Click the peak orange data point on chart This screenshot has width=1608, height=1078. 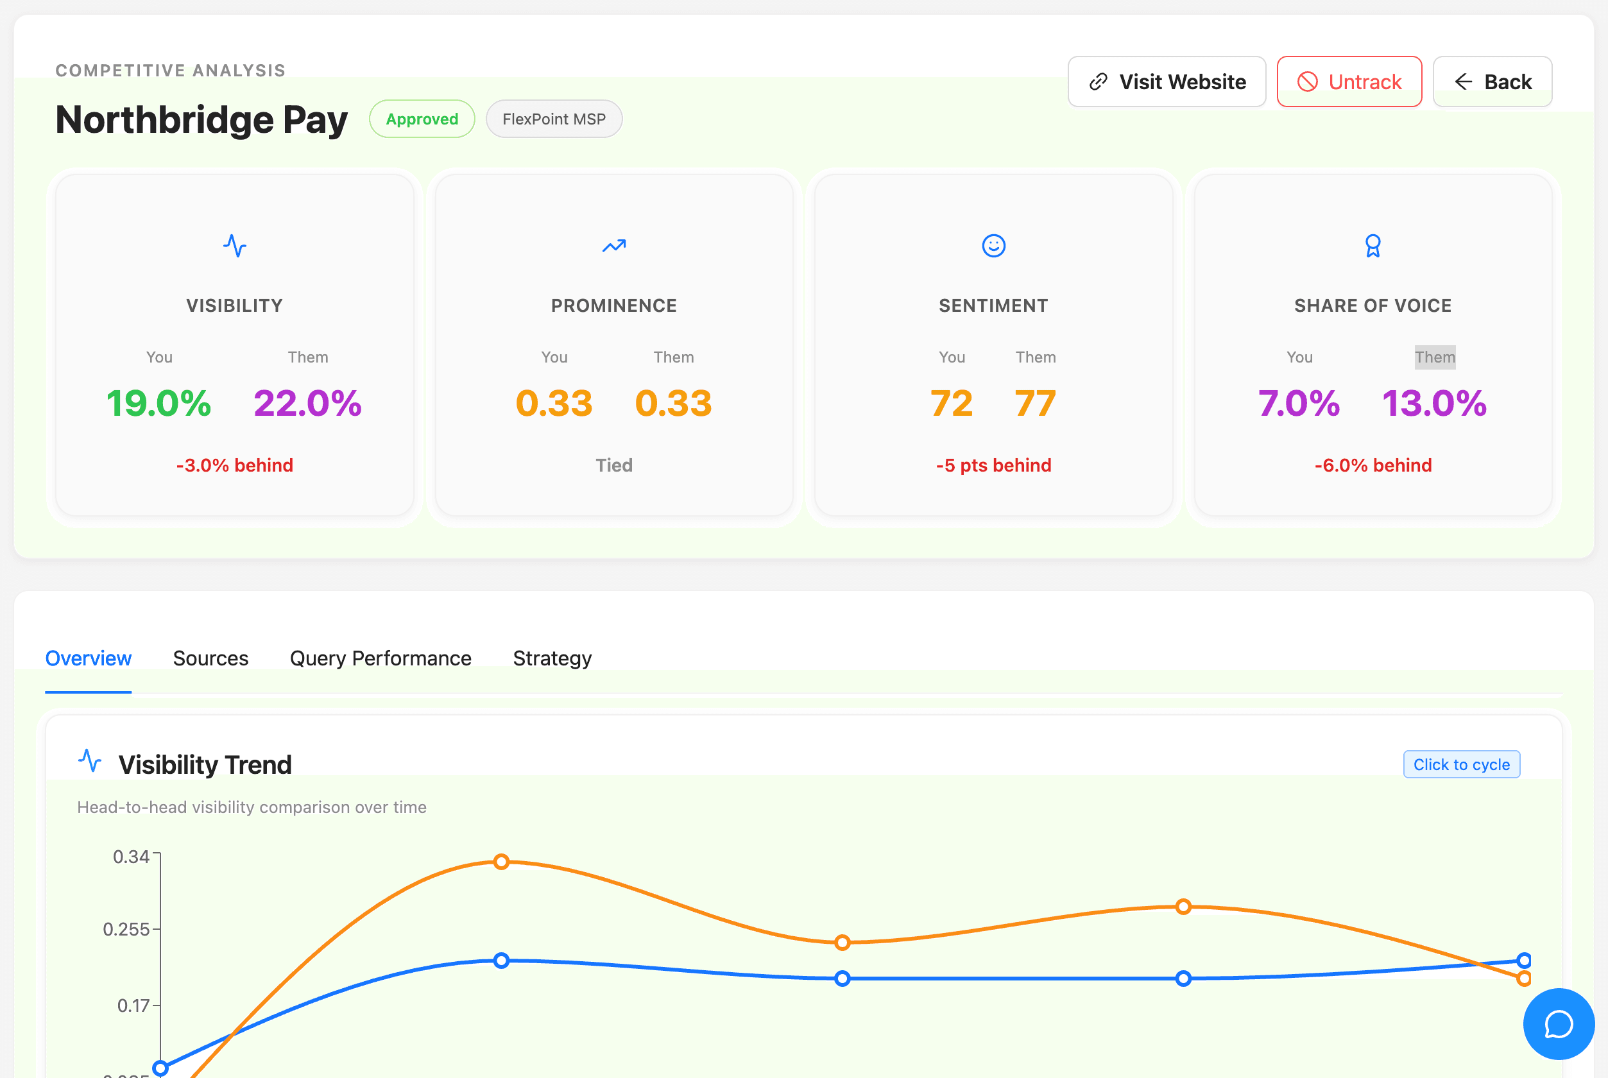(500, 860)
